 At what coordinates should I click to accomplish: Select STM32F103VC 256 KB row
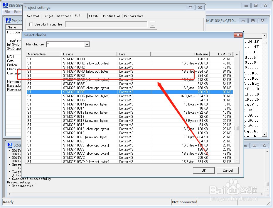(130, 158)
